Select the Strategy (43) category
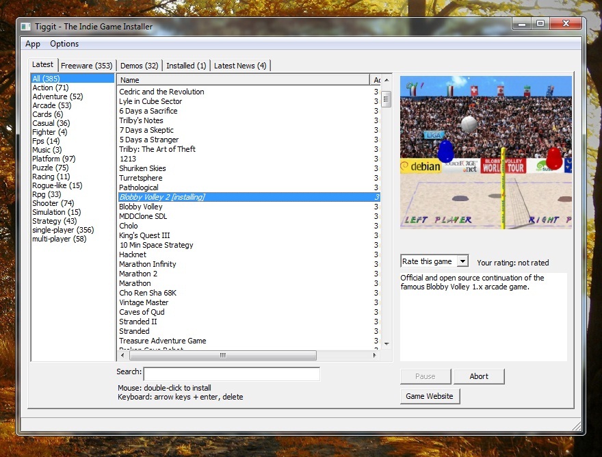 point(73,221)
